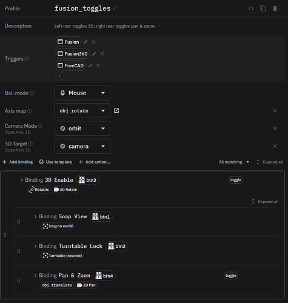The width and height of the screenshot is (288, 303).
Task: Open the All matching dropdown
Action: coord(234,162)
